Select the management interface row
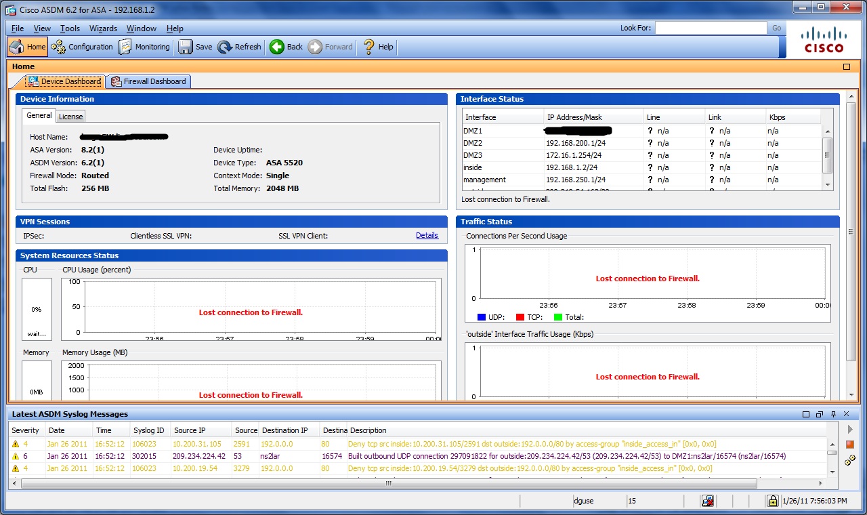The width and height of the screenshot is (867, 515). 641,180
